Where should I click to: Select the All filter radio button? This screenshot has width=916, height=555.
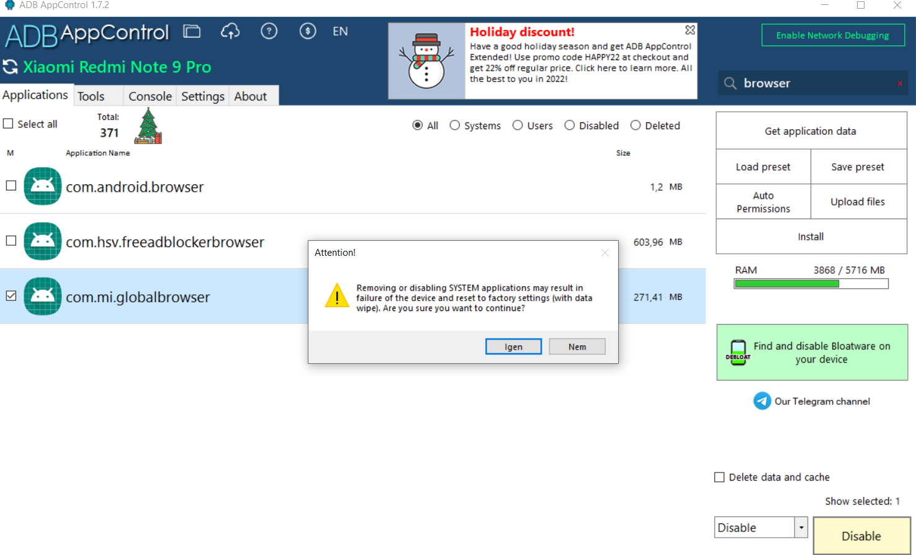pyautogui.click(x=418, y=125)
